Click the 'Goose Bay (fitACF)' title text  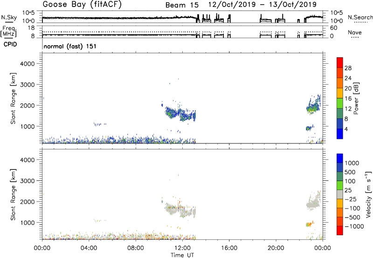82,5
